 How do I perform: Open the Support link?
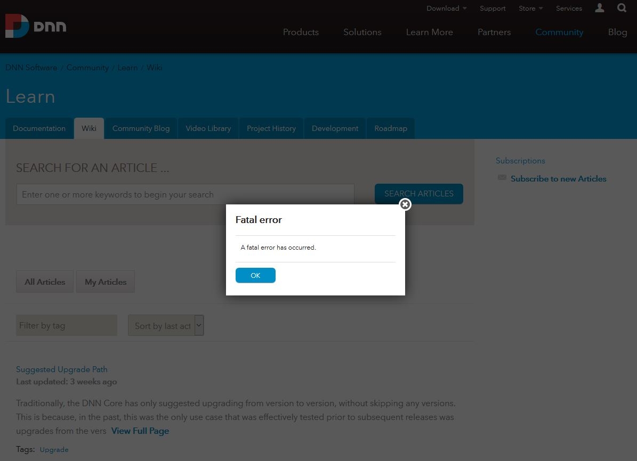493,8
